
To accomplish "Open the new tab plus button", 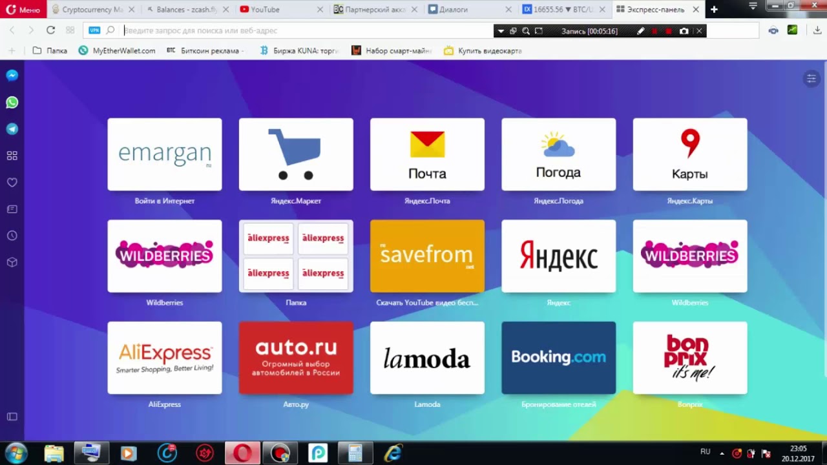I will [714, 10].
